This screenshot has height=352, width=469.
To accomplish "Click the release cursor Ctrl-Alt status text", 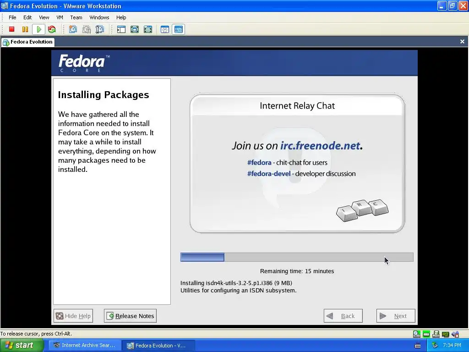I will click(x=36, y=334).
